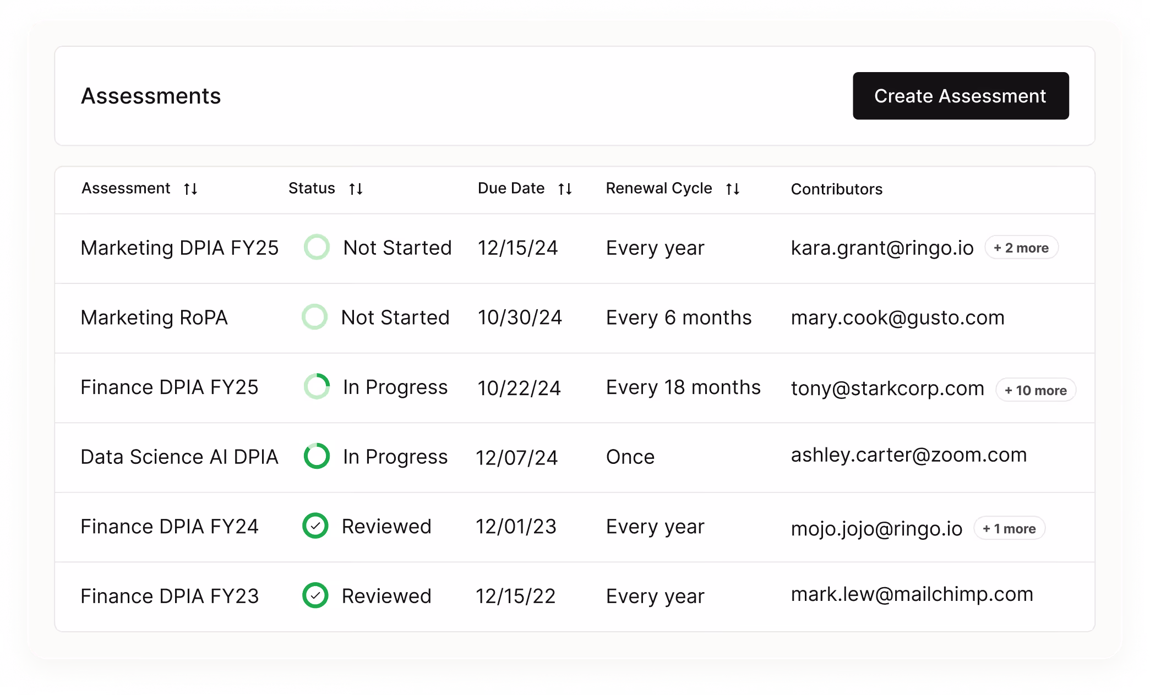Click In Progress ring for Data Science AI DPIA
This screenshot has height=695, width=1150.
coord(317,456)
